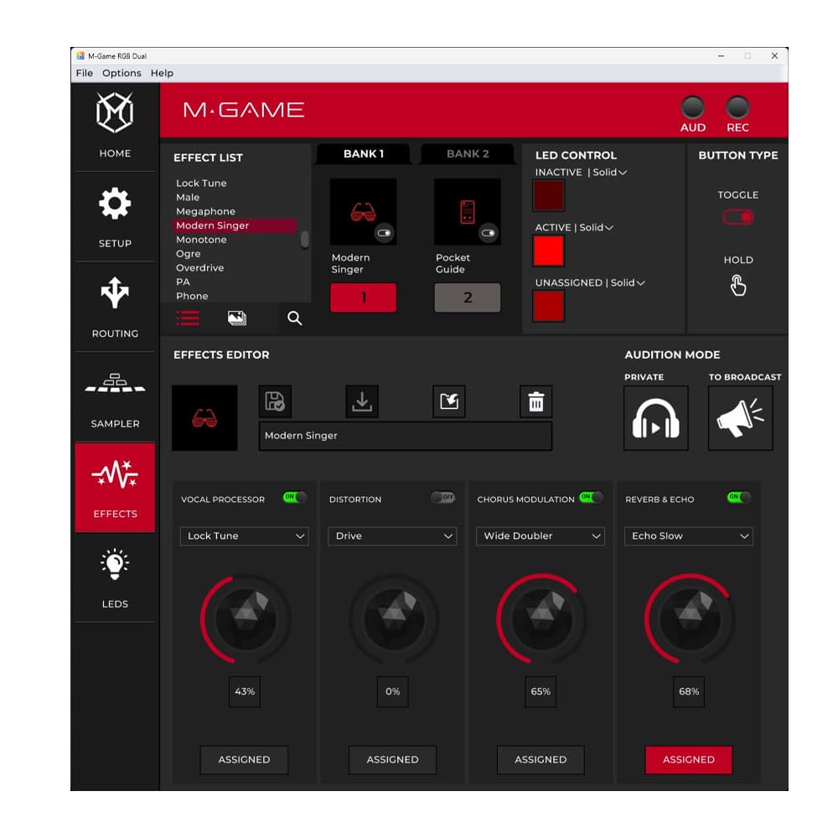Click the effect list search magnifier

[294, 318]
